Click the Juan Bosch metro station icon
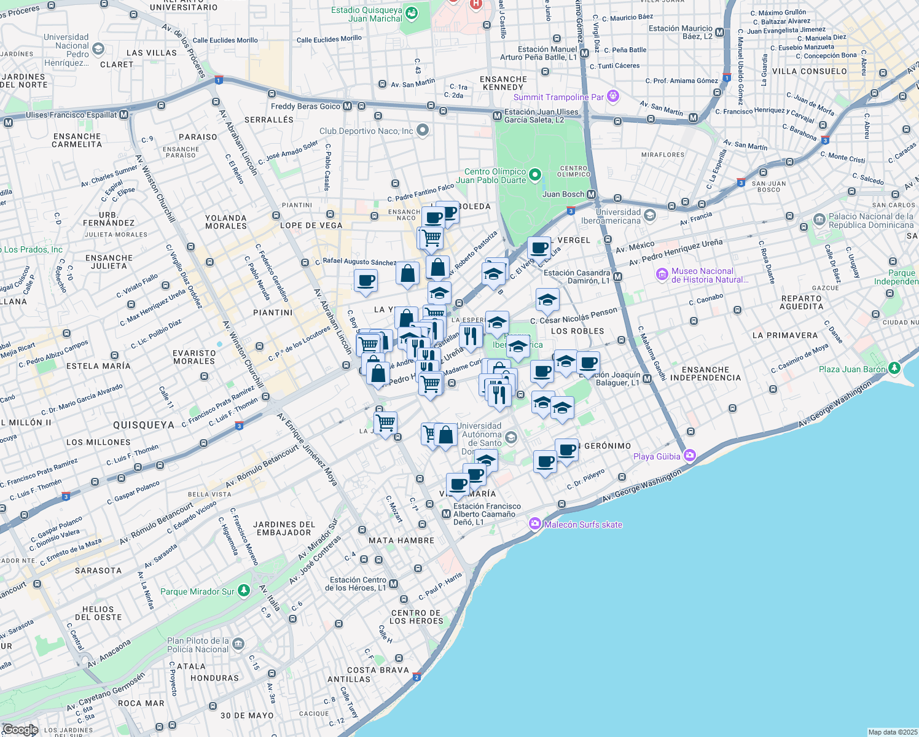 [x=592, y=195]
